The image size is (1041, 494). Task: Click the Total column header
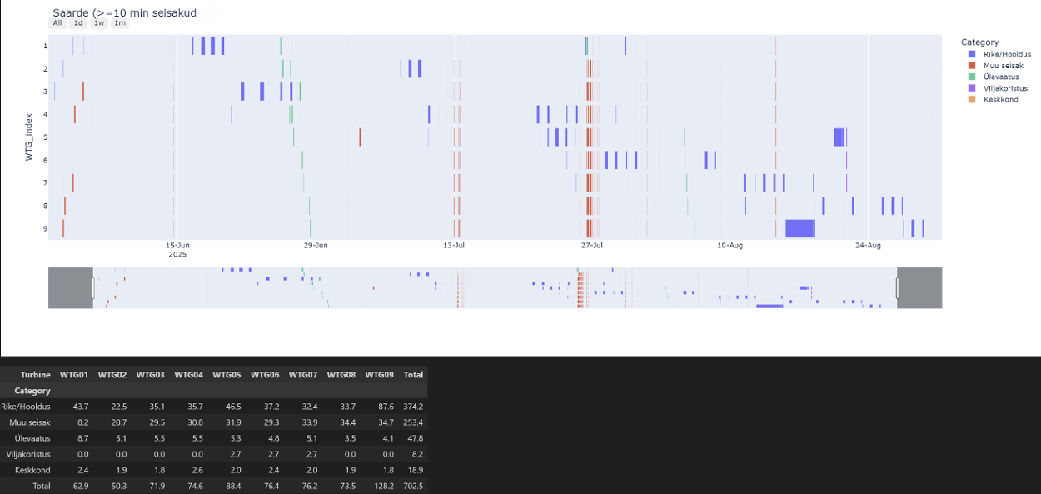pyautogui.click(x=413, y=375)
